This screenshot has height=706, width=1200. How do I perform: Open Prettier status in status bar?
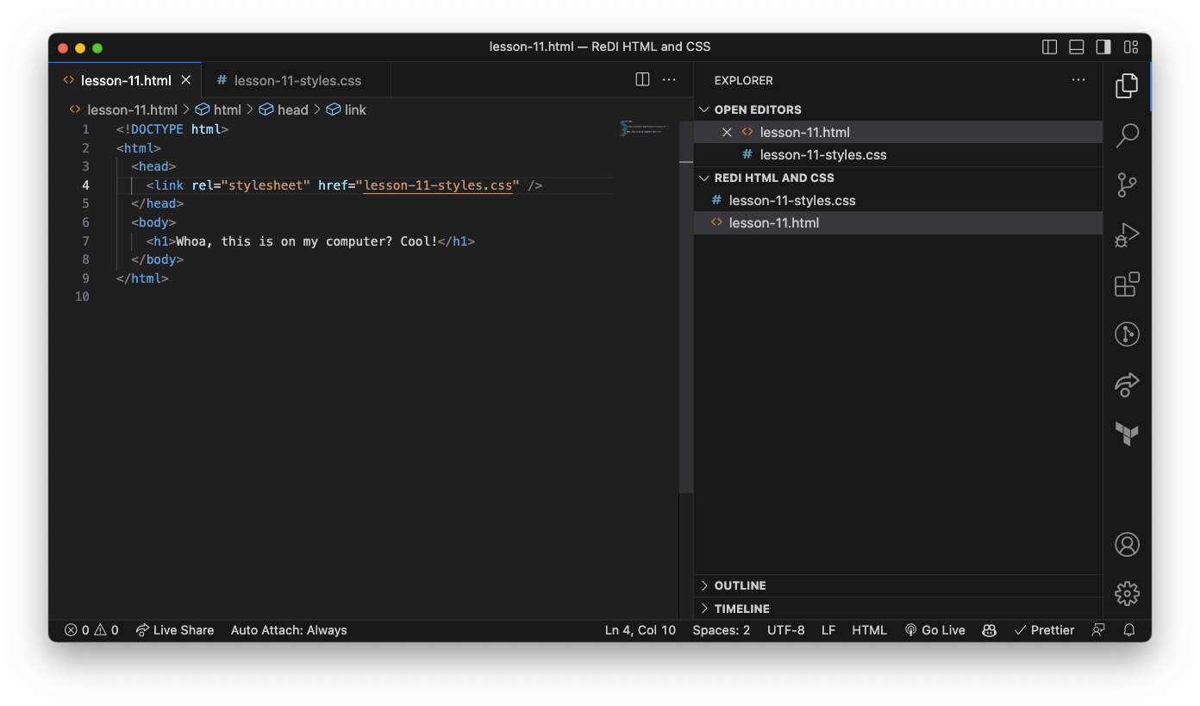click(1044, 630)
